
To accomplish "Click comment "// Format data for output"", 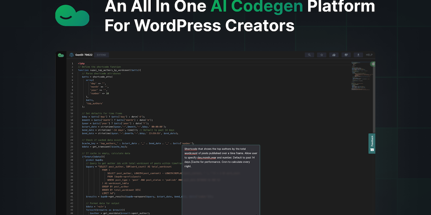I will (x=103, y=203).
